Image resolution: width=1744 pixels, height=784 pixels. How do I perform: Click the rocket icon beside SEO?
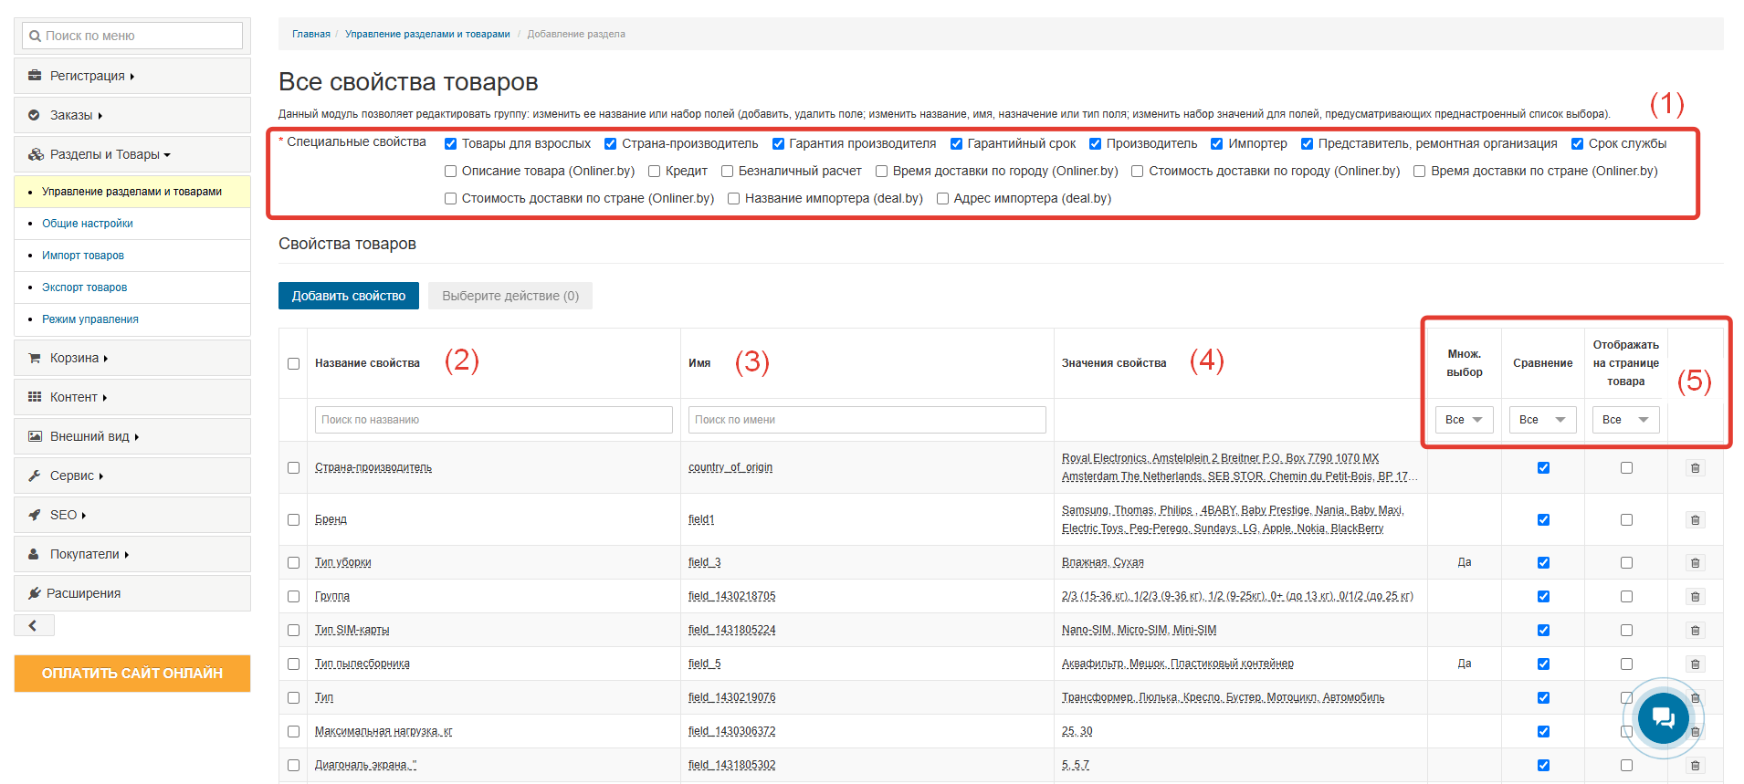click(35, 515)
